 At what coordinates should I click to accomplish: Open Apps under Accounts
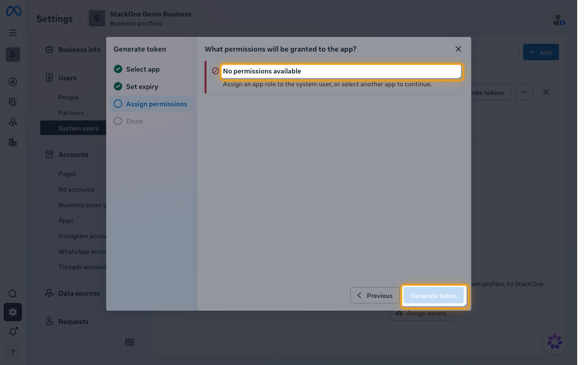point(66,220)
